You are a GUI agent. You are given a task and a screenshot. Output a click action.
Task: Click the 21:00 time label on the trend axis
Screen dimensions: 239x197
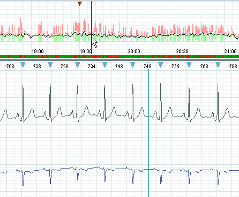230,52
